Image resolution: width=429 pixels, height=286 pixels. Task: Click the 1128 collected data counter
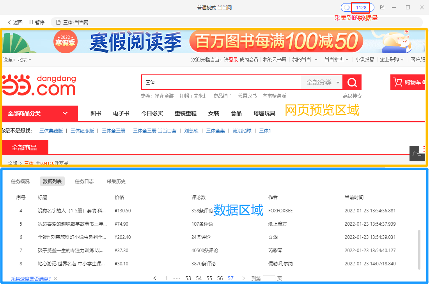coord(361,8)
